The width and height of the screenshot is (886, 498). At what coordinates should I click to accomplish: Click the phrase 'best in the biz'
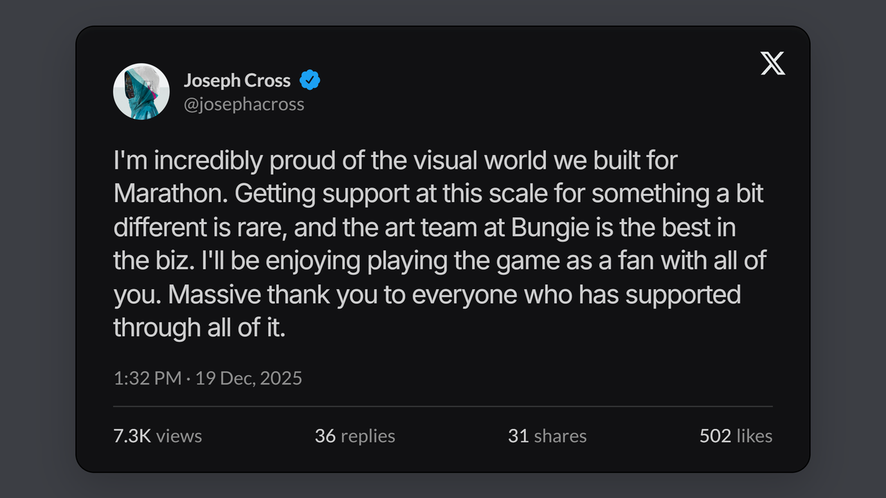point(692,228)
